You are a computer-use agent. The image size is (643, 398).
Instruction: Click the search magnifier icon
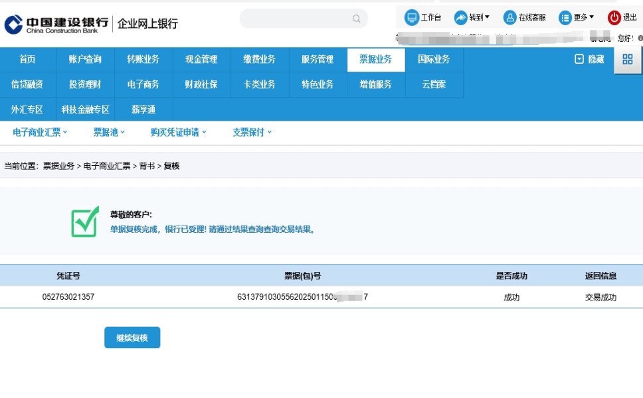(357, 19)
